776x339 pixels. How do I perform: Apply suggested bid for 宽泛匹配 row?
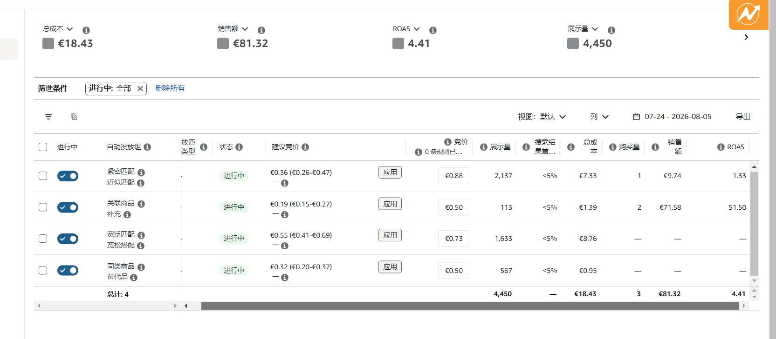tap(390, 235)
